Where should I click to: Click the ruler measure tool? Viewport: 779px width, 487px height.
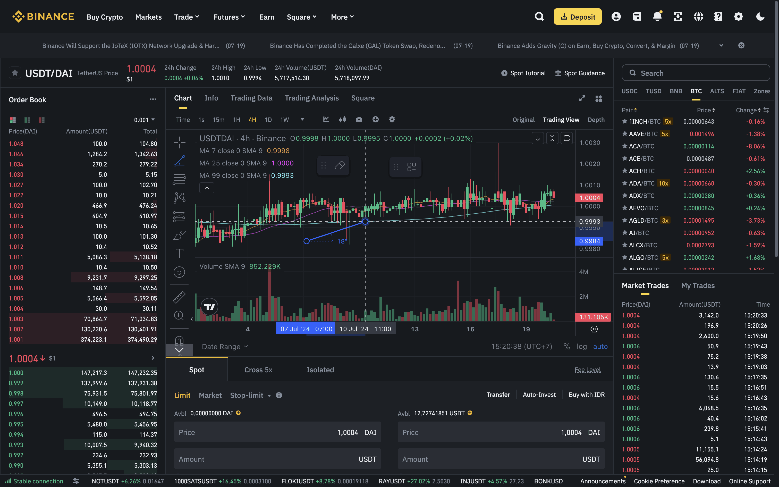point(179,297)
